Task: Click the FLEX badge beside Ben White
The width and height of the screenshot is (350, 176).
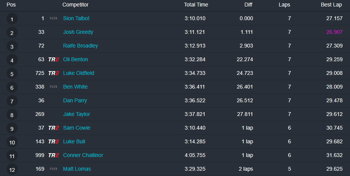Action: pos(54,87)
